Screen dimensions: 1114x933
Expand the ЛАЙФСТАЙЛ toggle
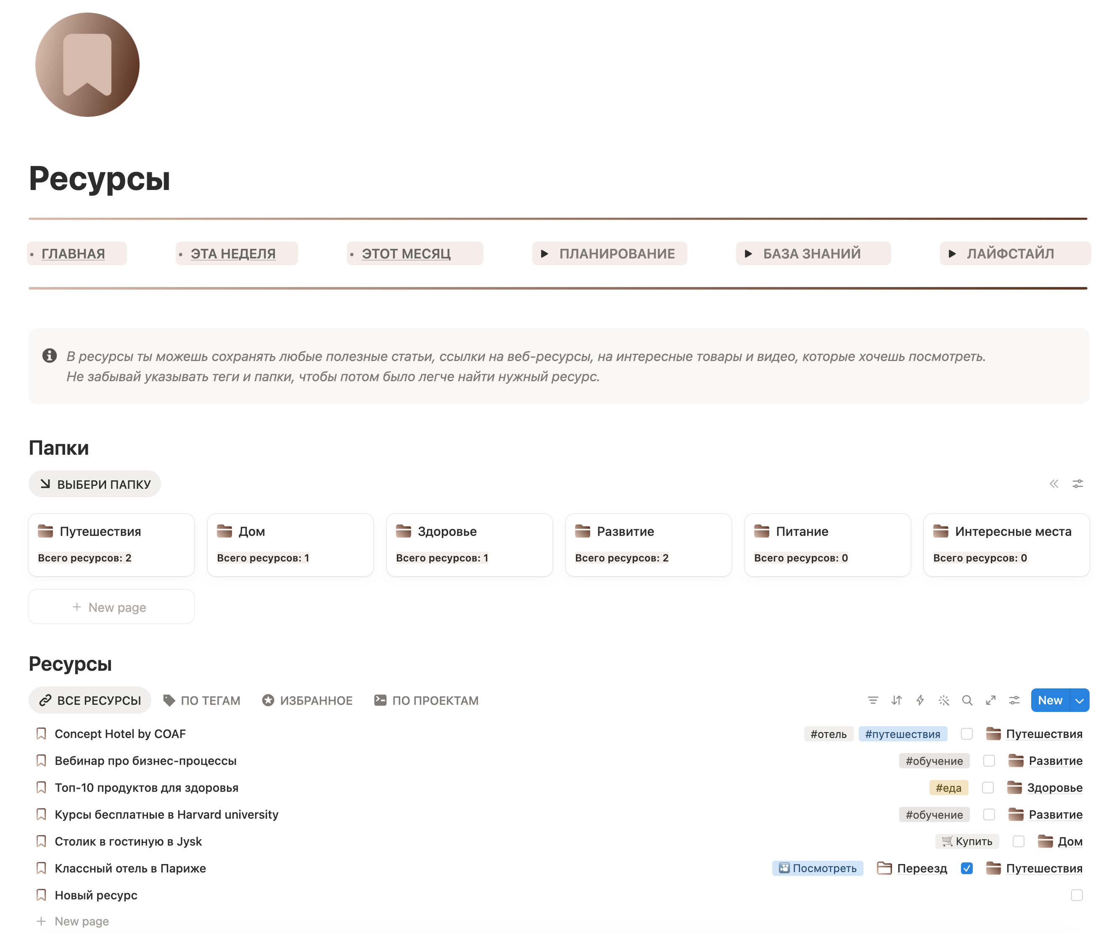click(x=952, y=253)
